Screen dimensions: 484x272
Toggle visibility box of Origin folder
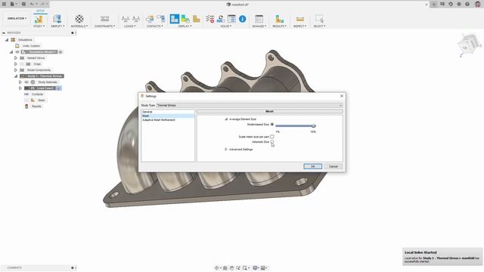coord(22,63)
